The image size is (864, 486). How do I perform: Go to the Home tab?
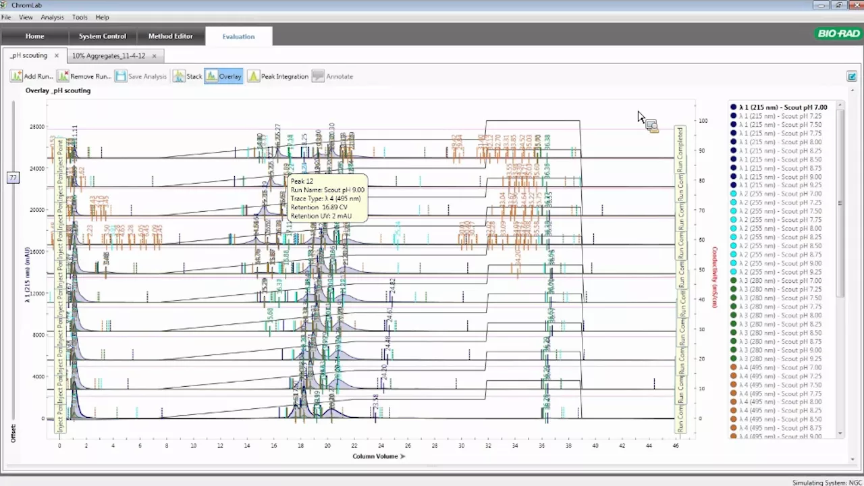pyautogui.click(x=34, y=36)
